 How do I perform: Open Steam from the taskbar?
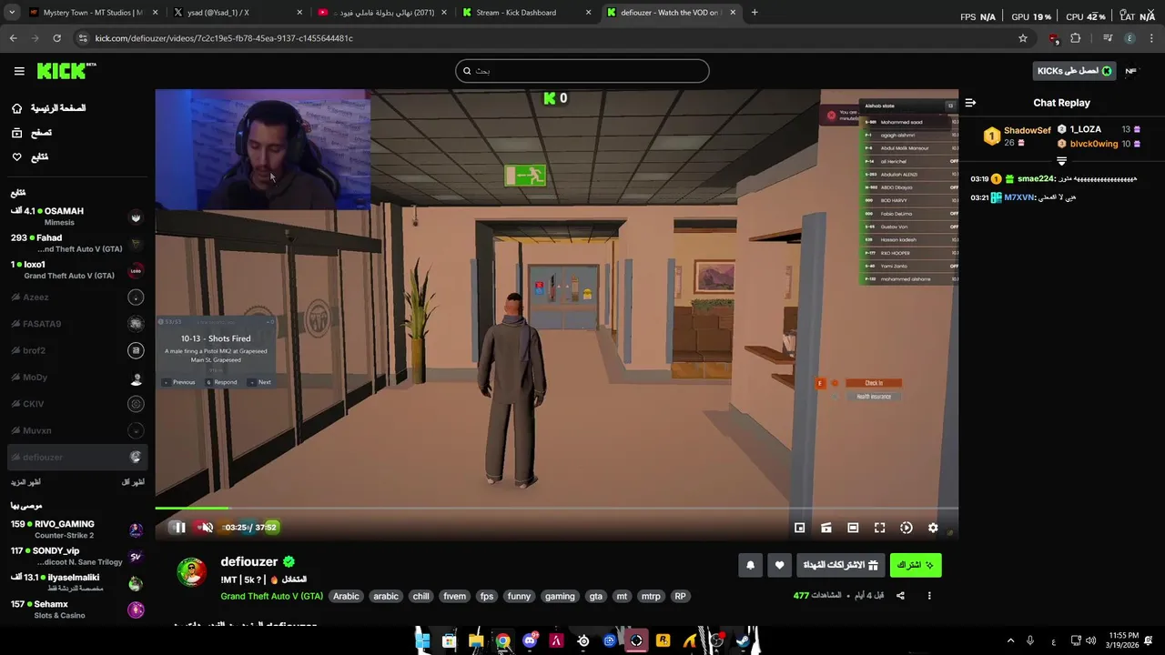pos(744,641)
